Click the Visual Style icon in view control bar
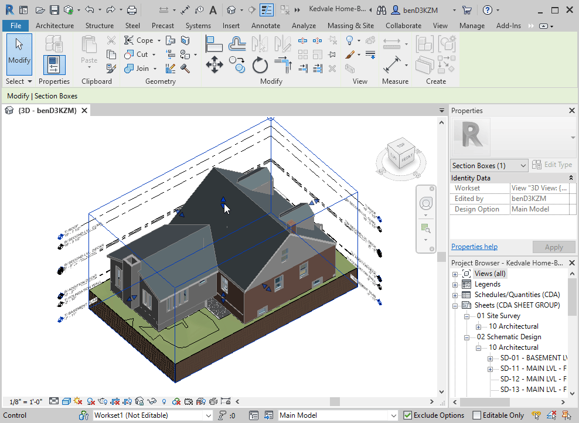579x423 pixels. 66,401
